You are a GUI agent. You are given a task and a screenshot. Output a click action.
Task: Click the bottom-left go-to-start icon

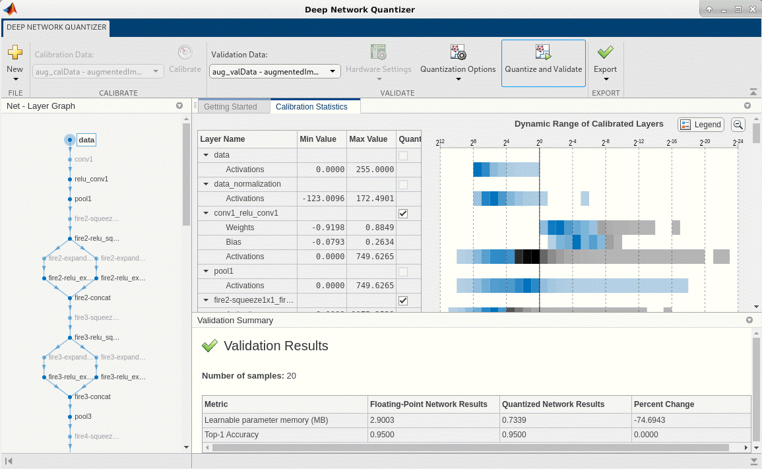(9, 460)
